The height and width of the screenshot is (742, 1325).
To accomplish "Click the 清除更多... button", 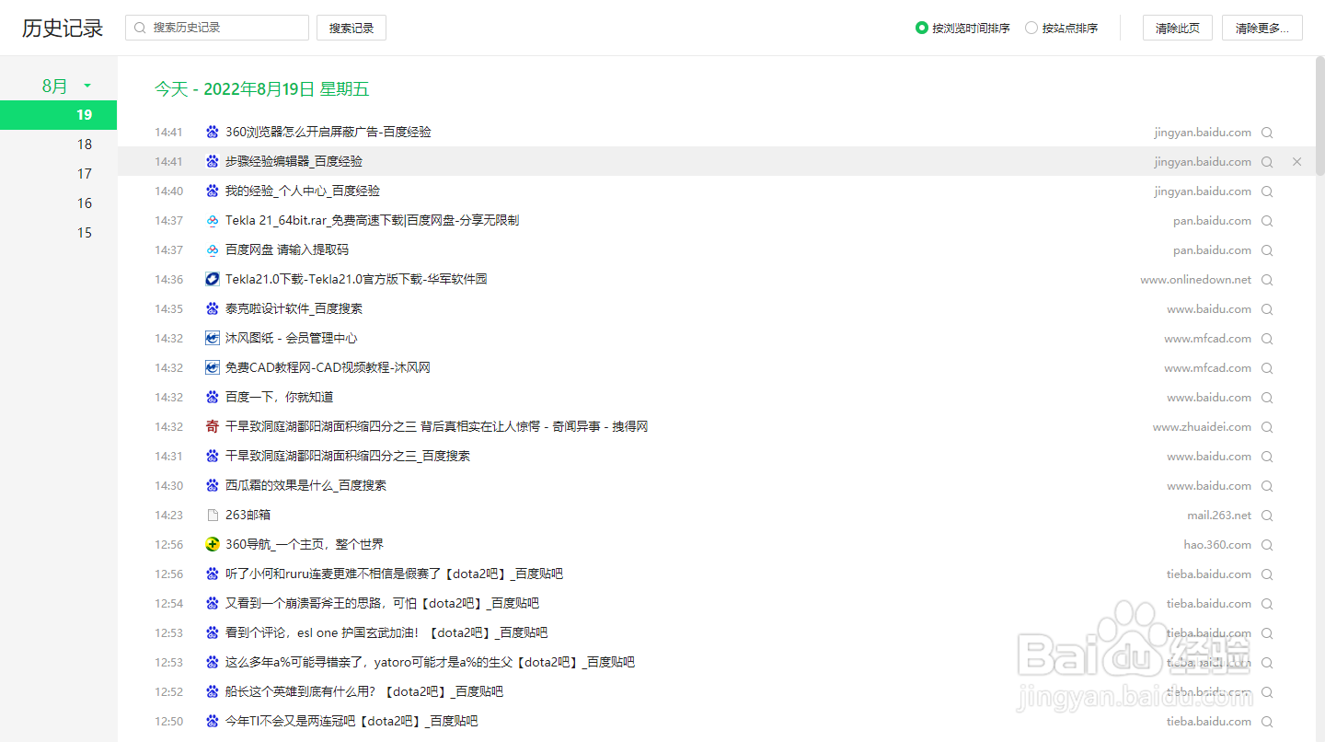I will tap(1262, 28).
